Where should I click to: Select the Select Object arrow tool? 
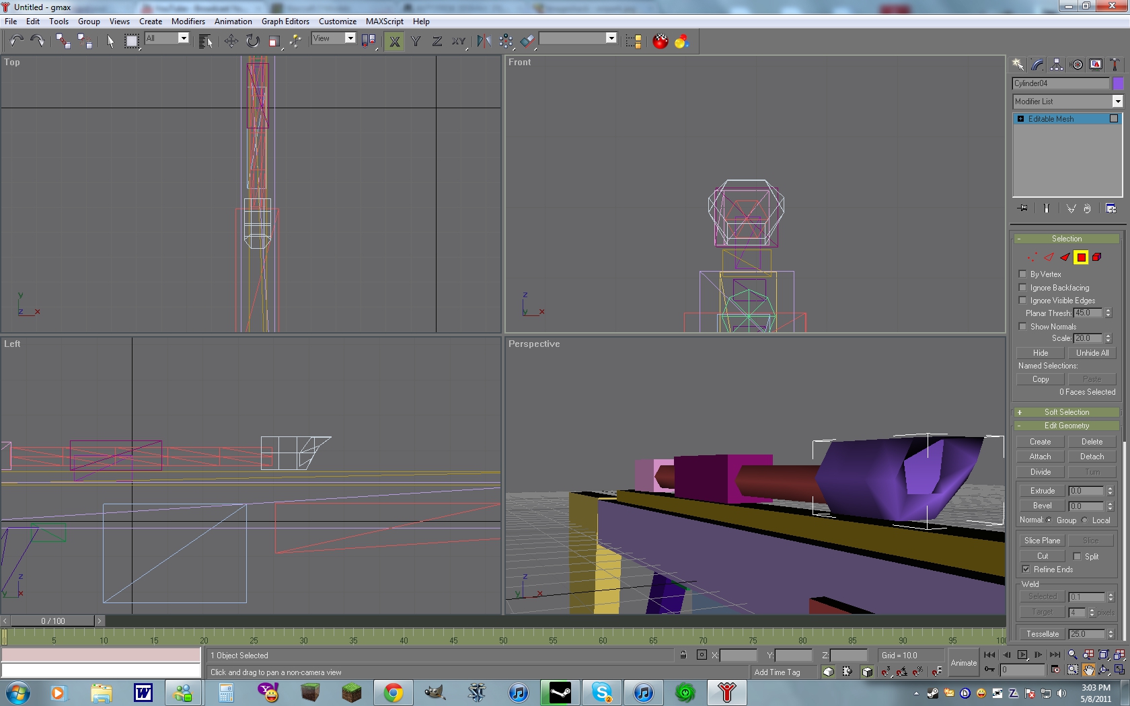[x=110, y=41]
